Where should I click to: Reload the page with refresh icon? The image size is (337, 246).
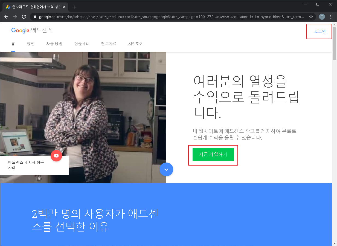24,17
